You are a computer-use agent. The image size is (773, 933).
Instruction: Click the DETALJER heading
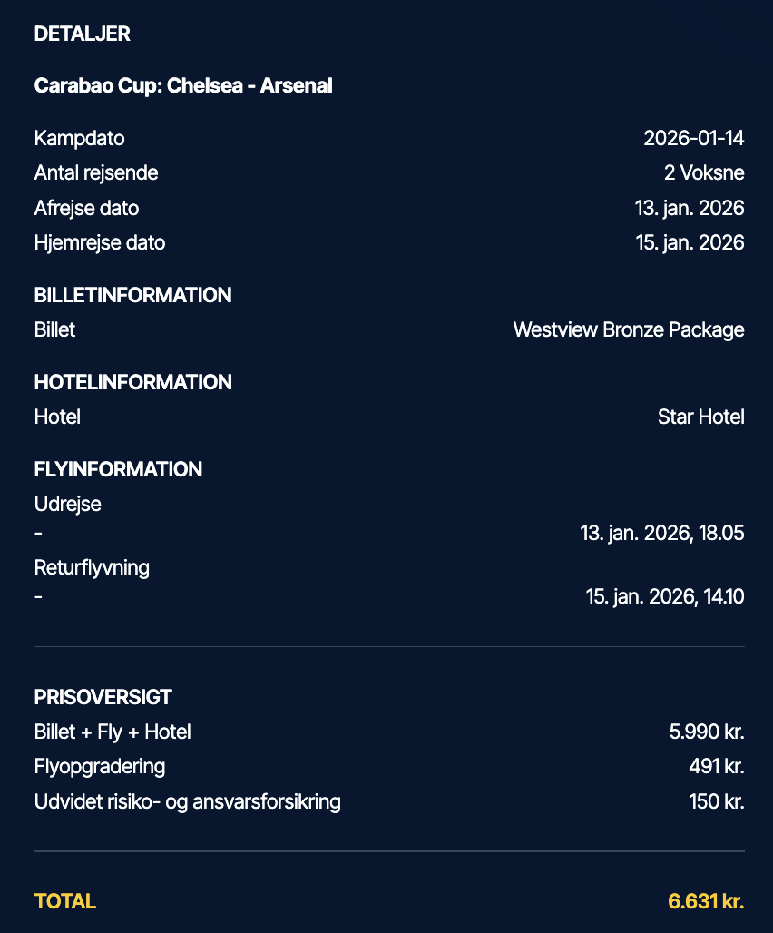pos(82,34)
